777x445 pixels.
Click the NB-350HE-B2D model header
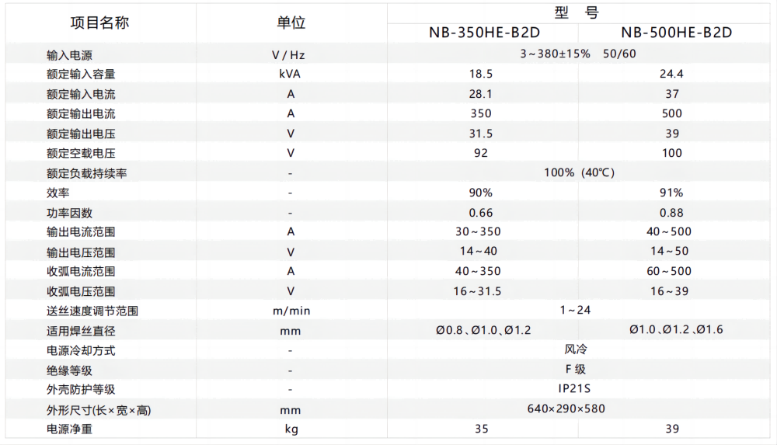[x=481, y=33]
